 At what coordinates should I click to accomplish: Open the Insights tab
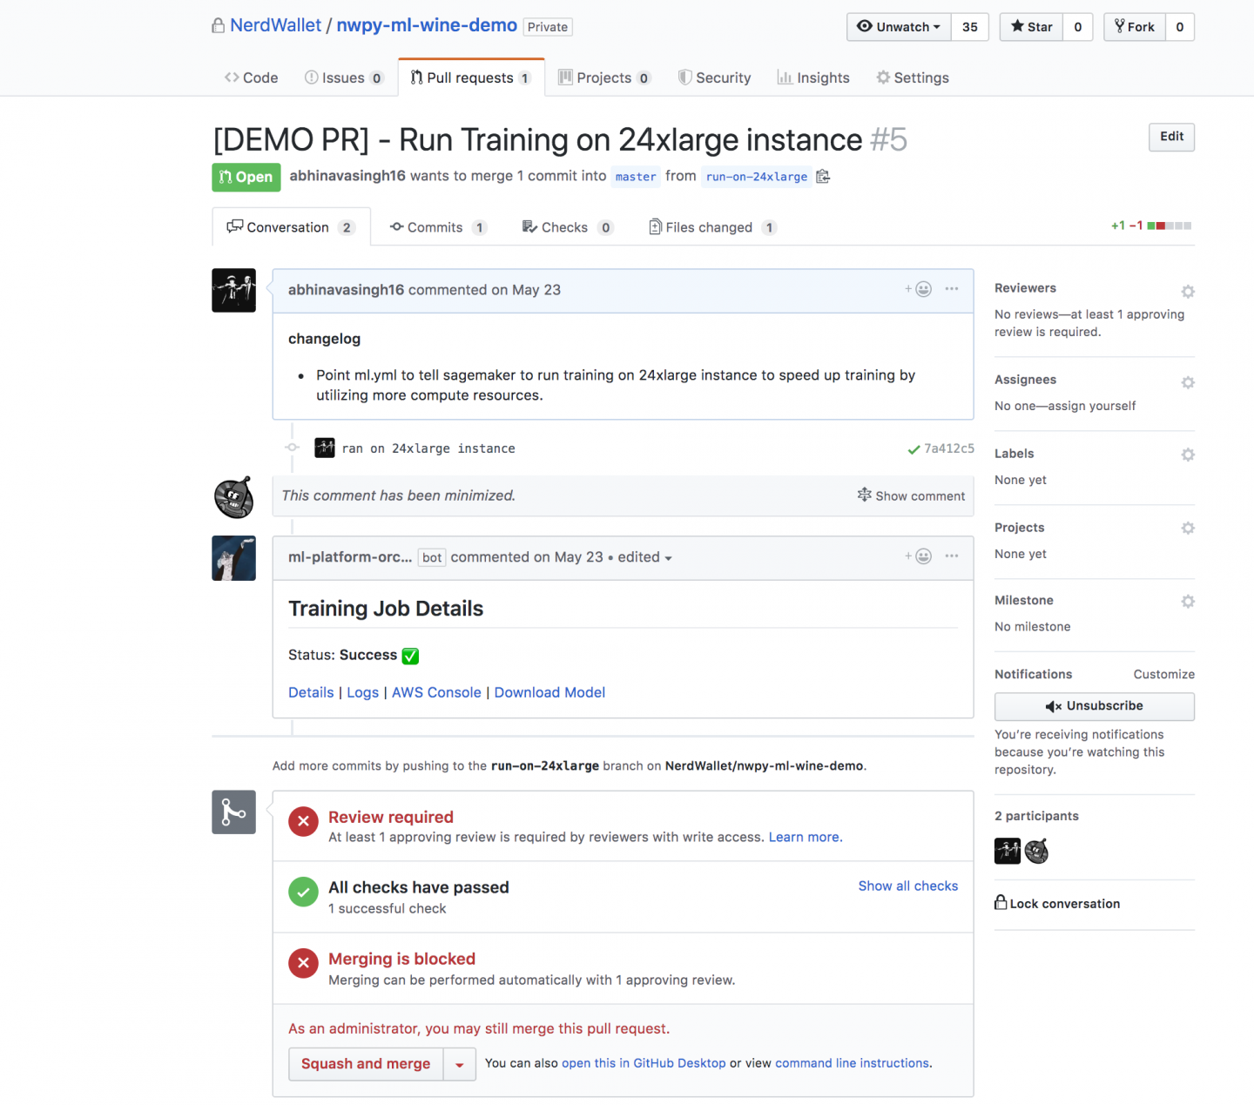pos(813,77)
